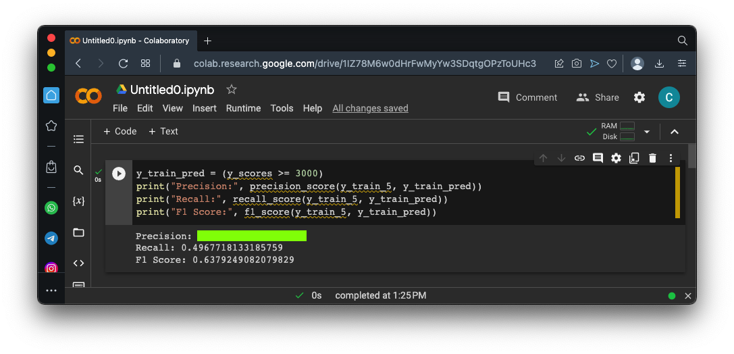The width and height of the screenshot is (734, 354).
Task: Run the code cell
Action: tap(119, 174)
